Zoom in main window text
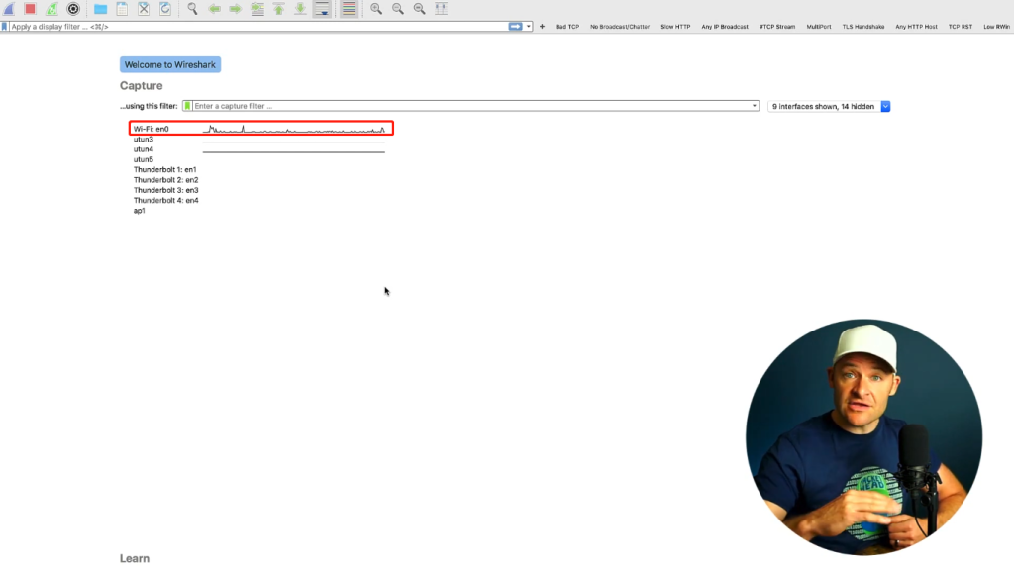This screenshot has width=1014, height=567. pos(376,8)
